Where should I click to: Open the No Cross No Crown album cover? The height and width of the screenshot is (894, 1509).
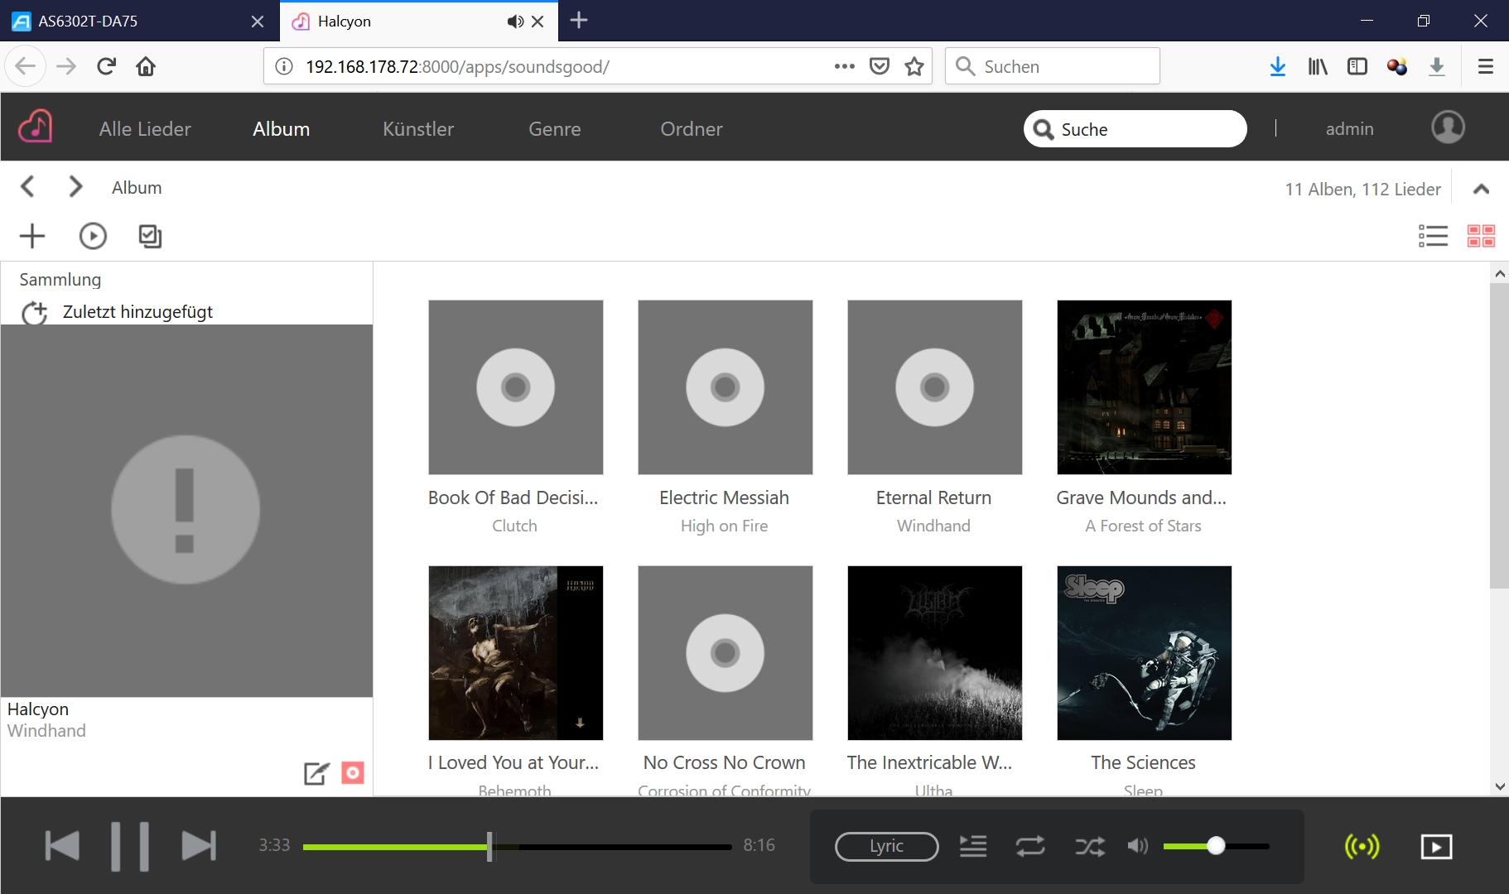[x=726, y=653]
